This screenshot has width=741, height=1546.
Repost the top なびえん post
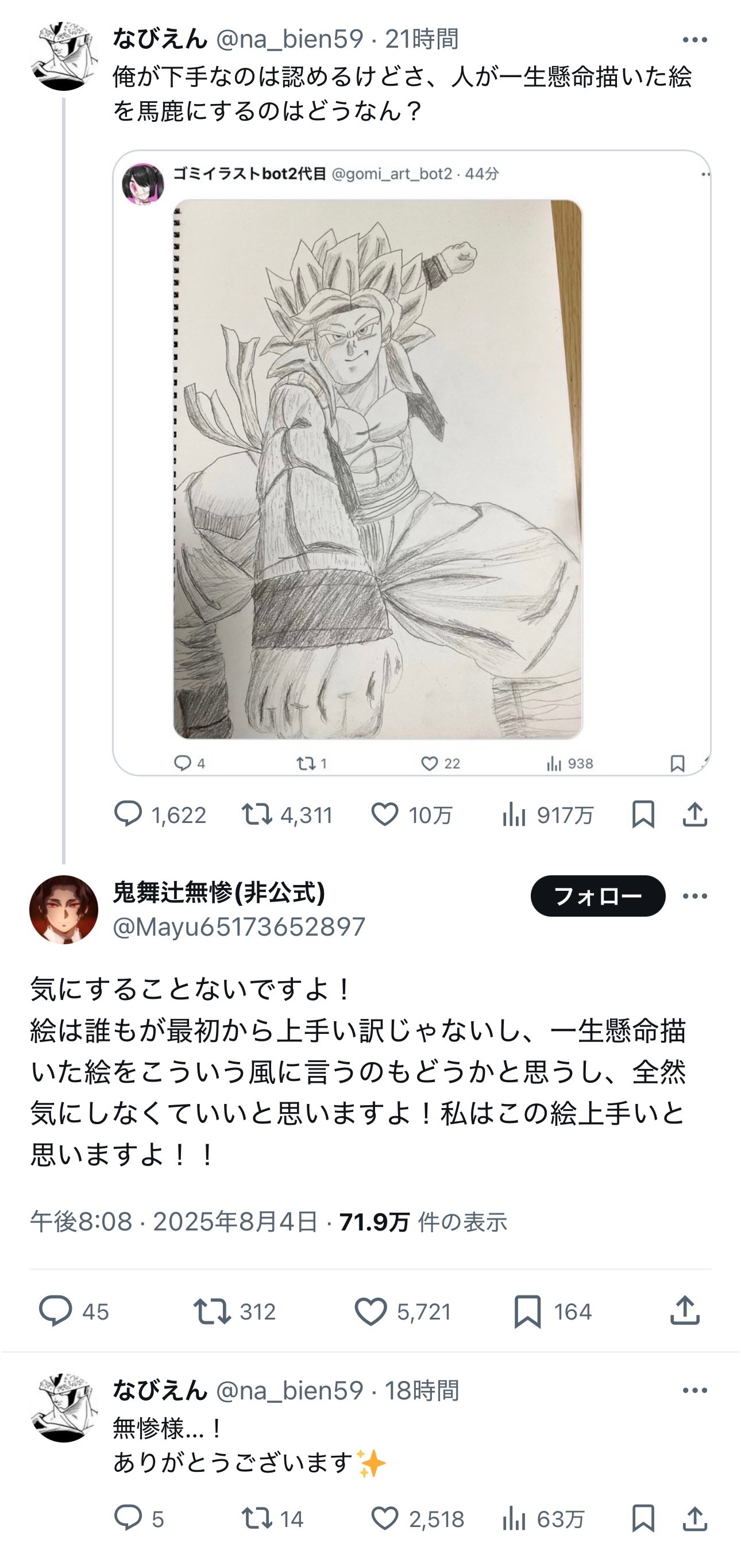click(x=257, y=814)
